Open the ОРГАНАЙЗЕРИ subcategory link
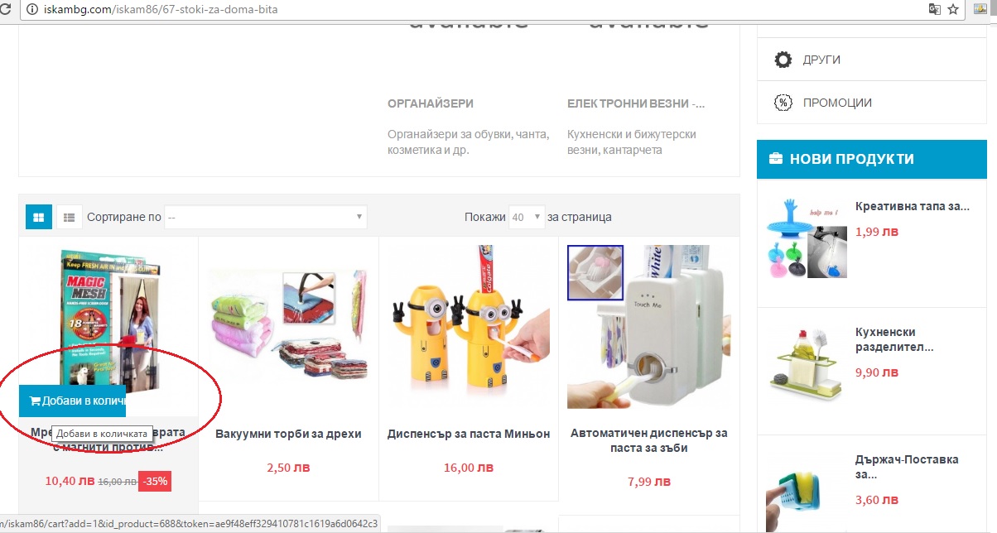The width and height of the screenshot is (997, 533). point(431,104)
